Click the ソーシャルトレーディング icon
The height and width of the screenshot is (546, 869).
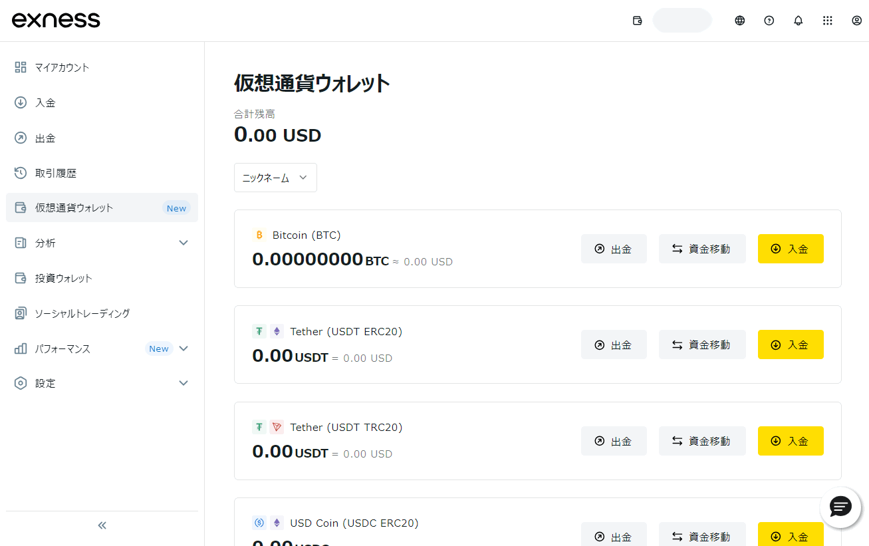tap(21, 313)
